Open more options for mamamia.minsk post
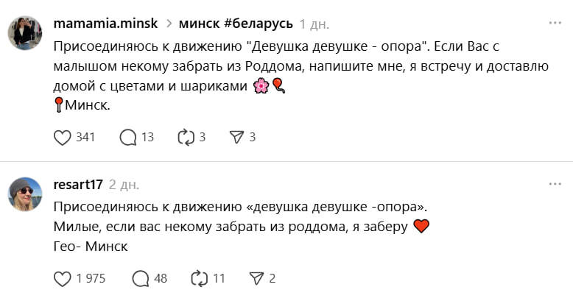The width and height of the screenshot is (573, 301). [555, 23]
